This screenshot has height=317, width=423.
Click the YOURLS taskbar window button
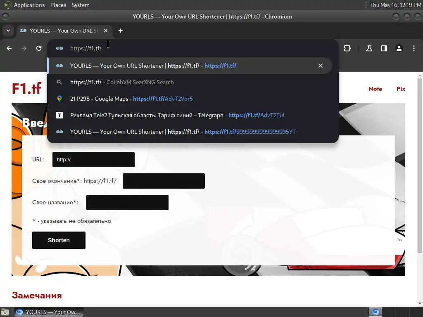49,312
